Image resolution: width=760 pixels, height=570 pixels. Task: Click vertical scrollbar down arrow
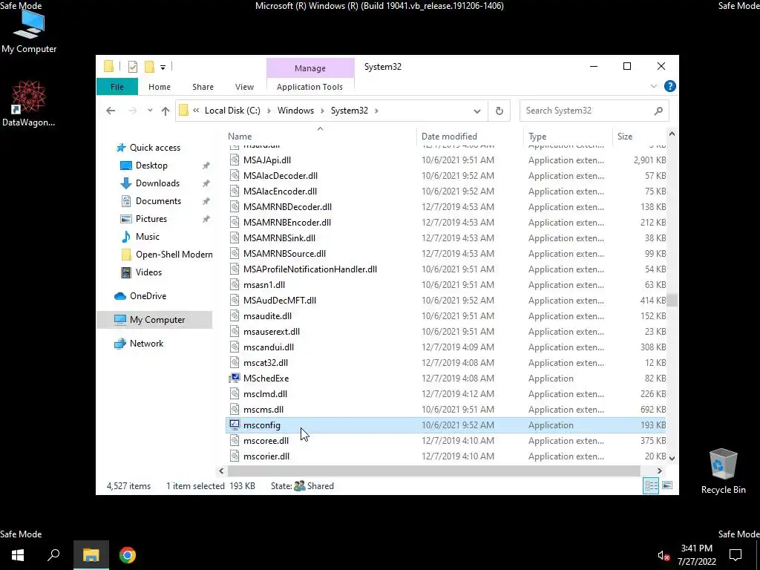click(x=672, y=457)
